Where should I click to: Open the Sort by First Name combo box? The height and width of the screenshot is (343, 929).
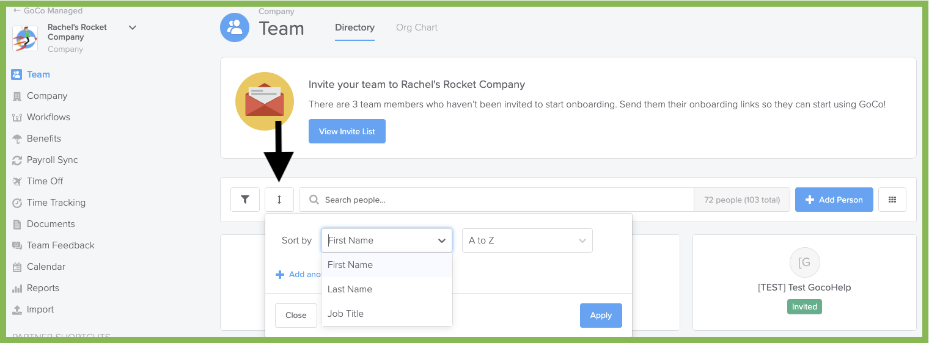click(x=387, y=240)
